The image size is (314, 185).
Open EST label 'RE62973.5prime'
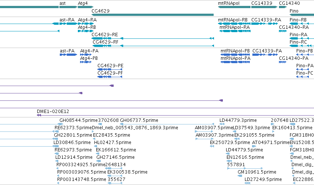(73, 150)
